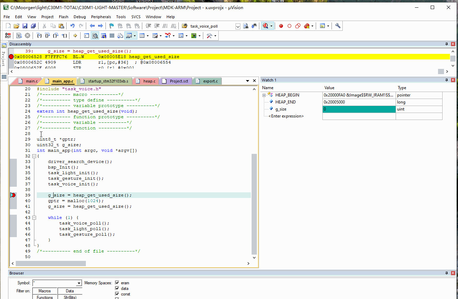Viewport: 458px width, 299px height.
Task: Click the New file icon
Action: 8,26
